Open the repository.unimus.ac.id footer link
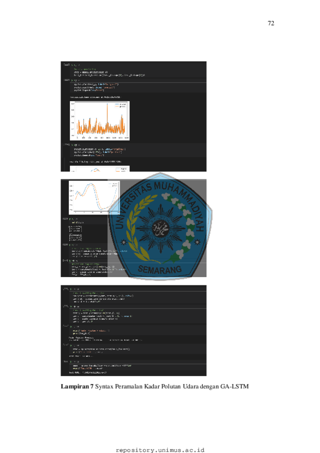This screenshot has width=320, height=453. (x=160, y=450)
